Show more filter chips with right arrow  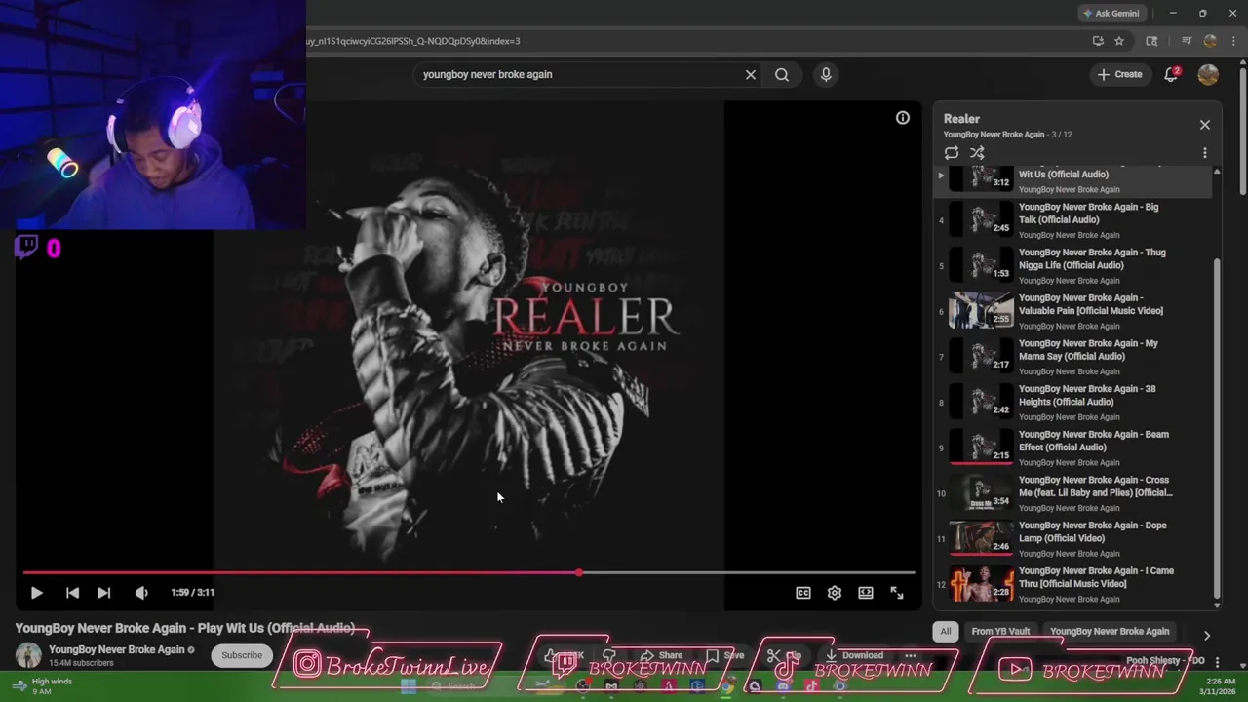[1207, 635]
